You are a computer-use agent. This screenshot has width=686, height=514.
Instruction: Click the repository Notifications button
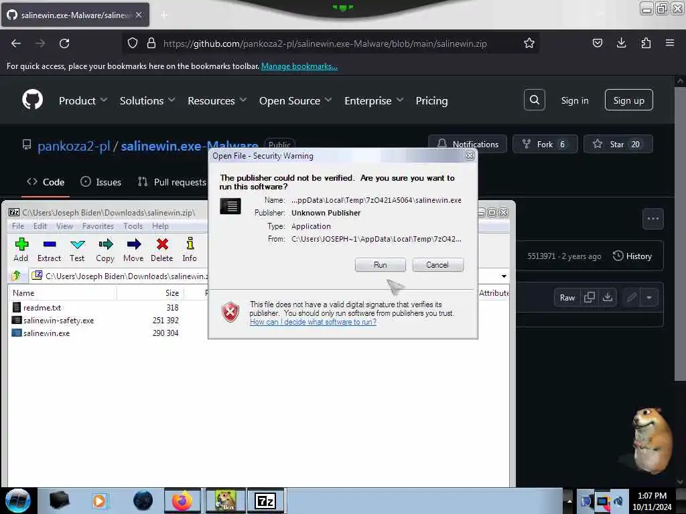468,145
